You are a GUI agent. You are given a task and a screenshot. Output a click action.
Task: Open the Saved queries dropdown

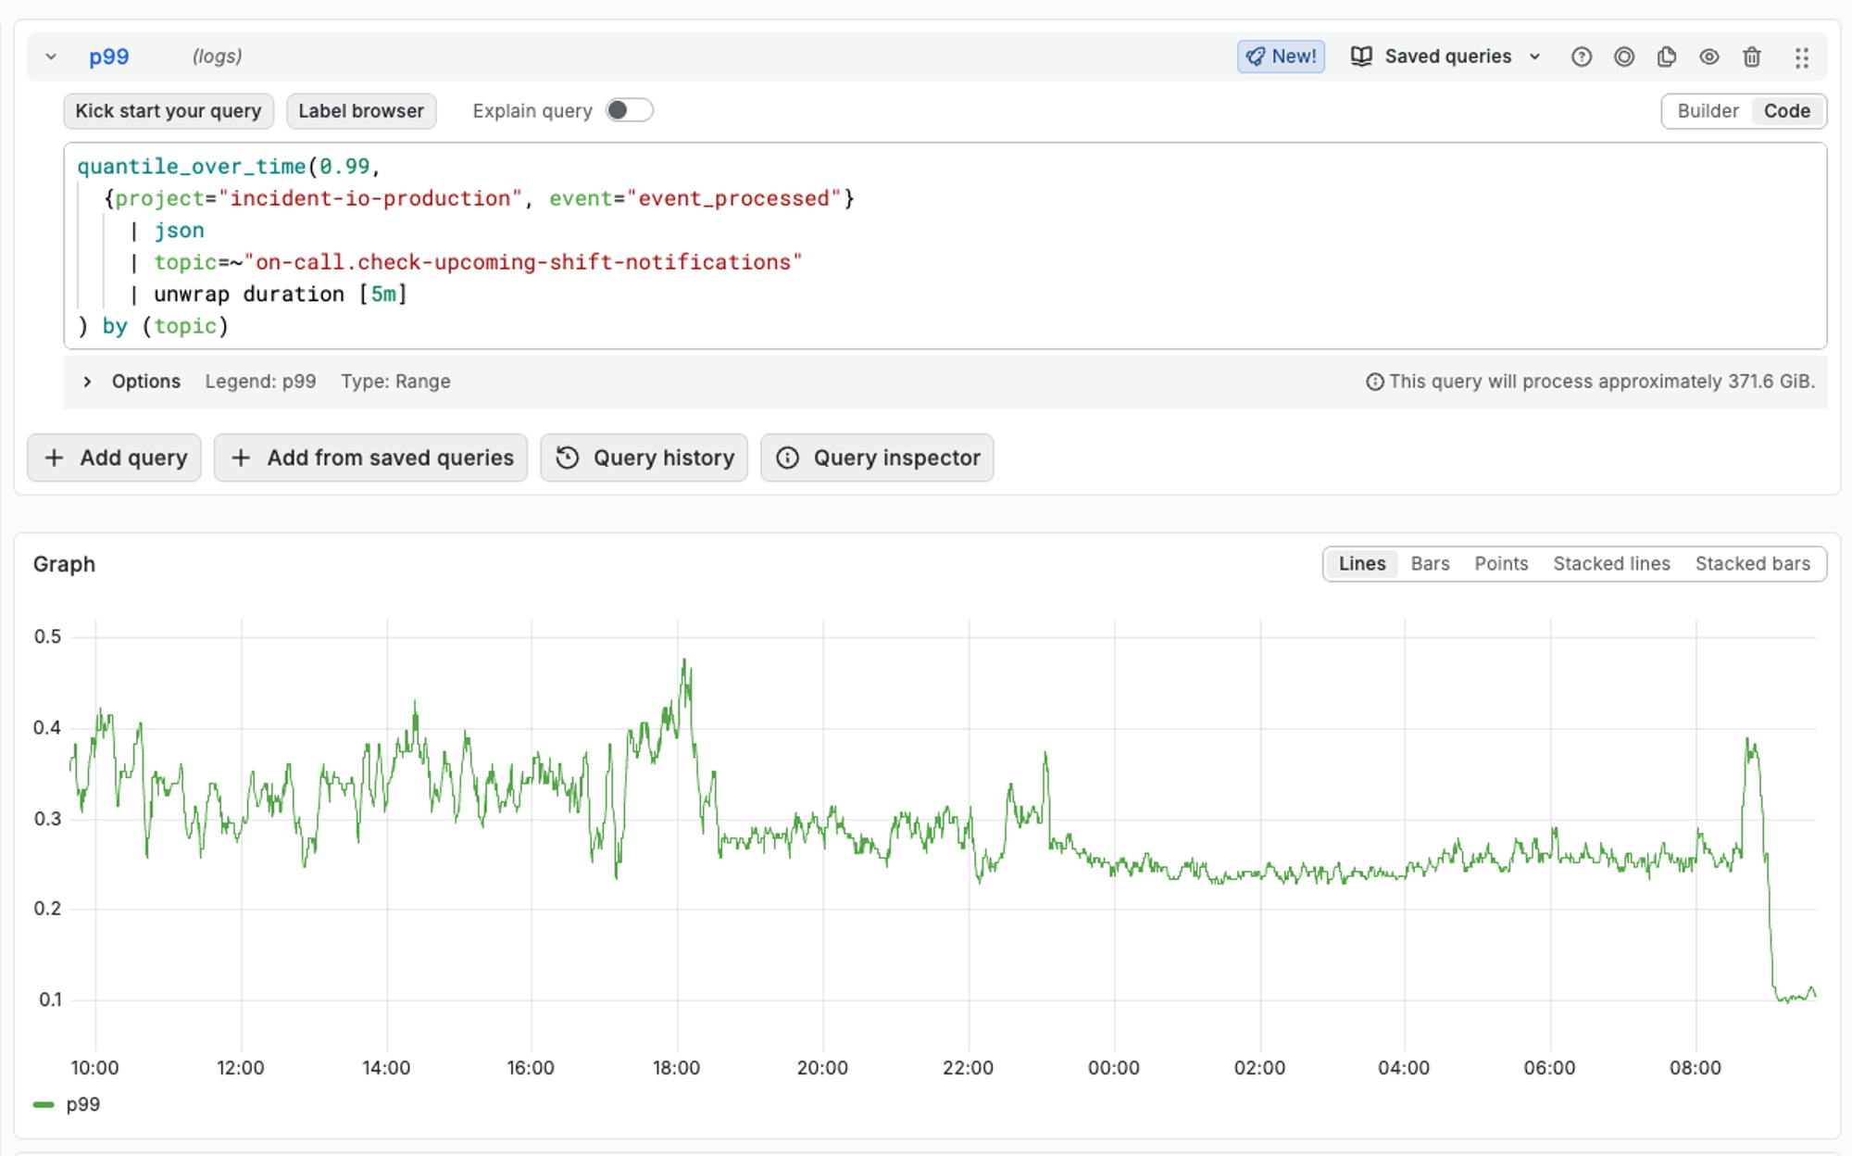click(x=1446, y=57)
